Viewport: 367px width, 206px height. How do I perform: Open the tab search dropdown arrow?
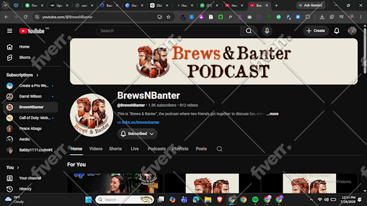(x=5, y=5)
